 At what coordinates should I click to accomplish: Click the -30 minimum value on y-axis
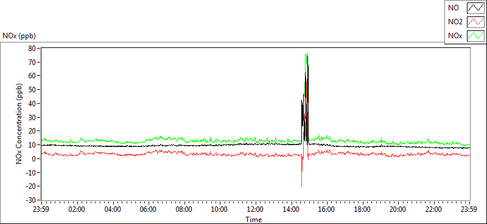pos(32,200)
